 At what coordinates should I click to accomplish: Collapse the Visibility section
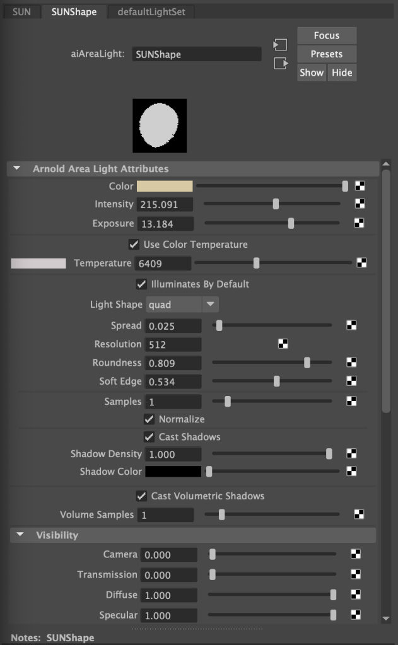[20, 535]
